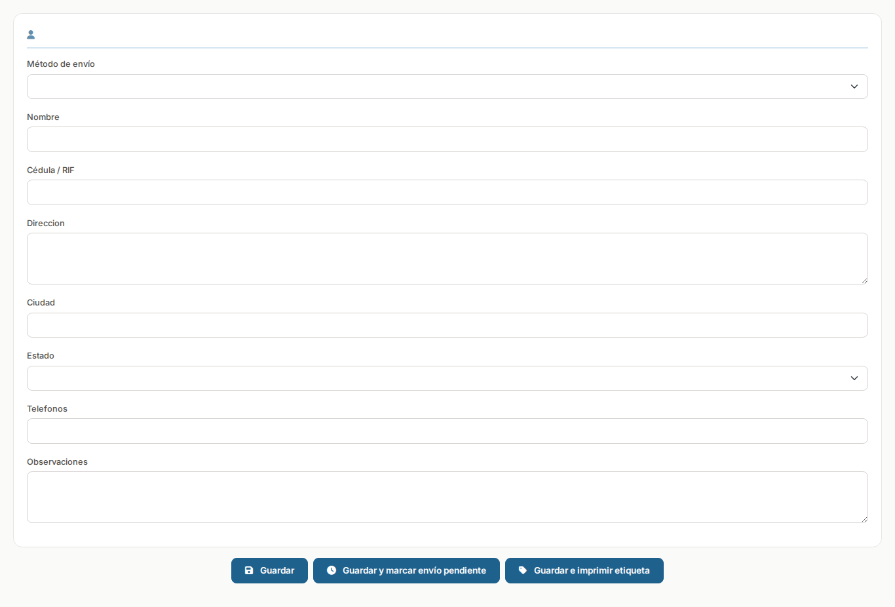Click the person icon atop the form
Screen dimensions: 895x607
[x=31, y=35]
